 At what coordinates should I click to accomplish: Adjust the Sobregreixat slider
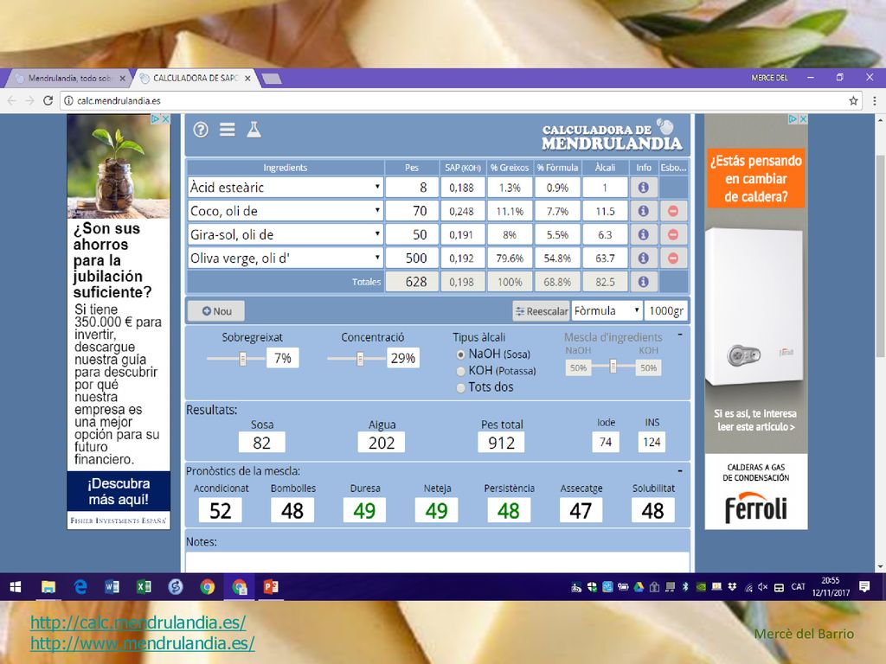coord(242,359)
